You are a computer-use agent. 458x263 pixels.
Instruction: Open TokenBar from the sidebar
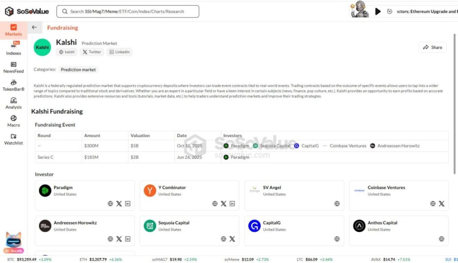13,85
